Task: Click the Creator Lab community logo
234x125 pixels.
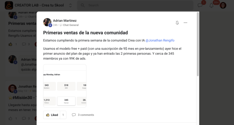Action: 9,6
